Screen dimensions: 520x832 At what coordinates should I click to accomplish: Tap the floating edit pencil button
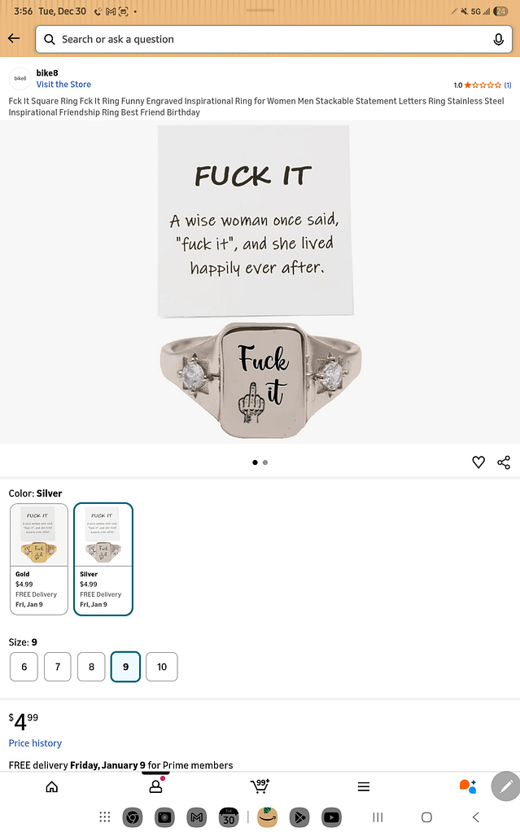pyautogui.click(x=505, y=786)
